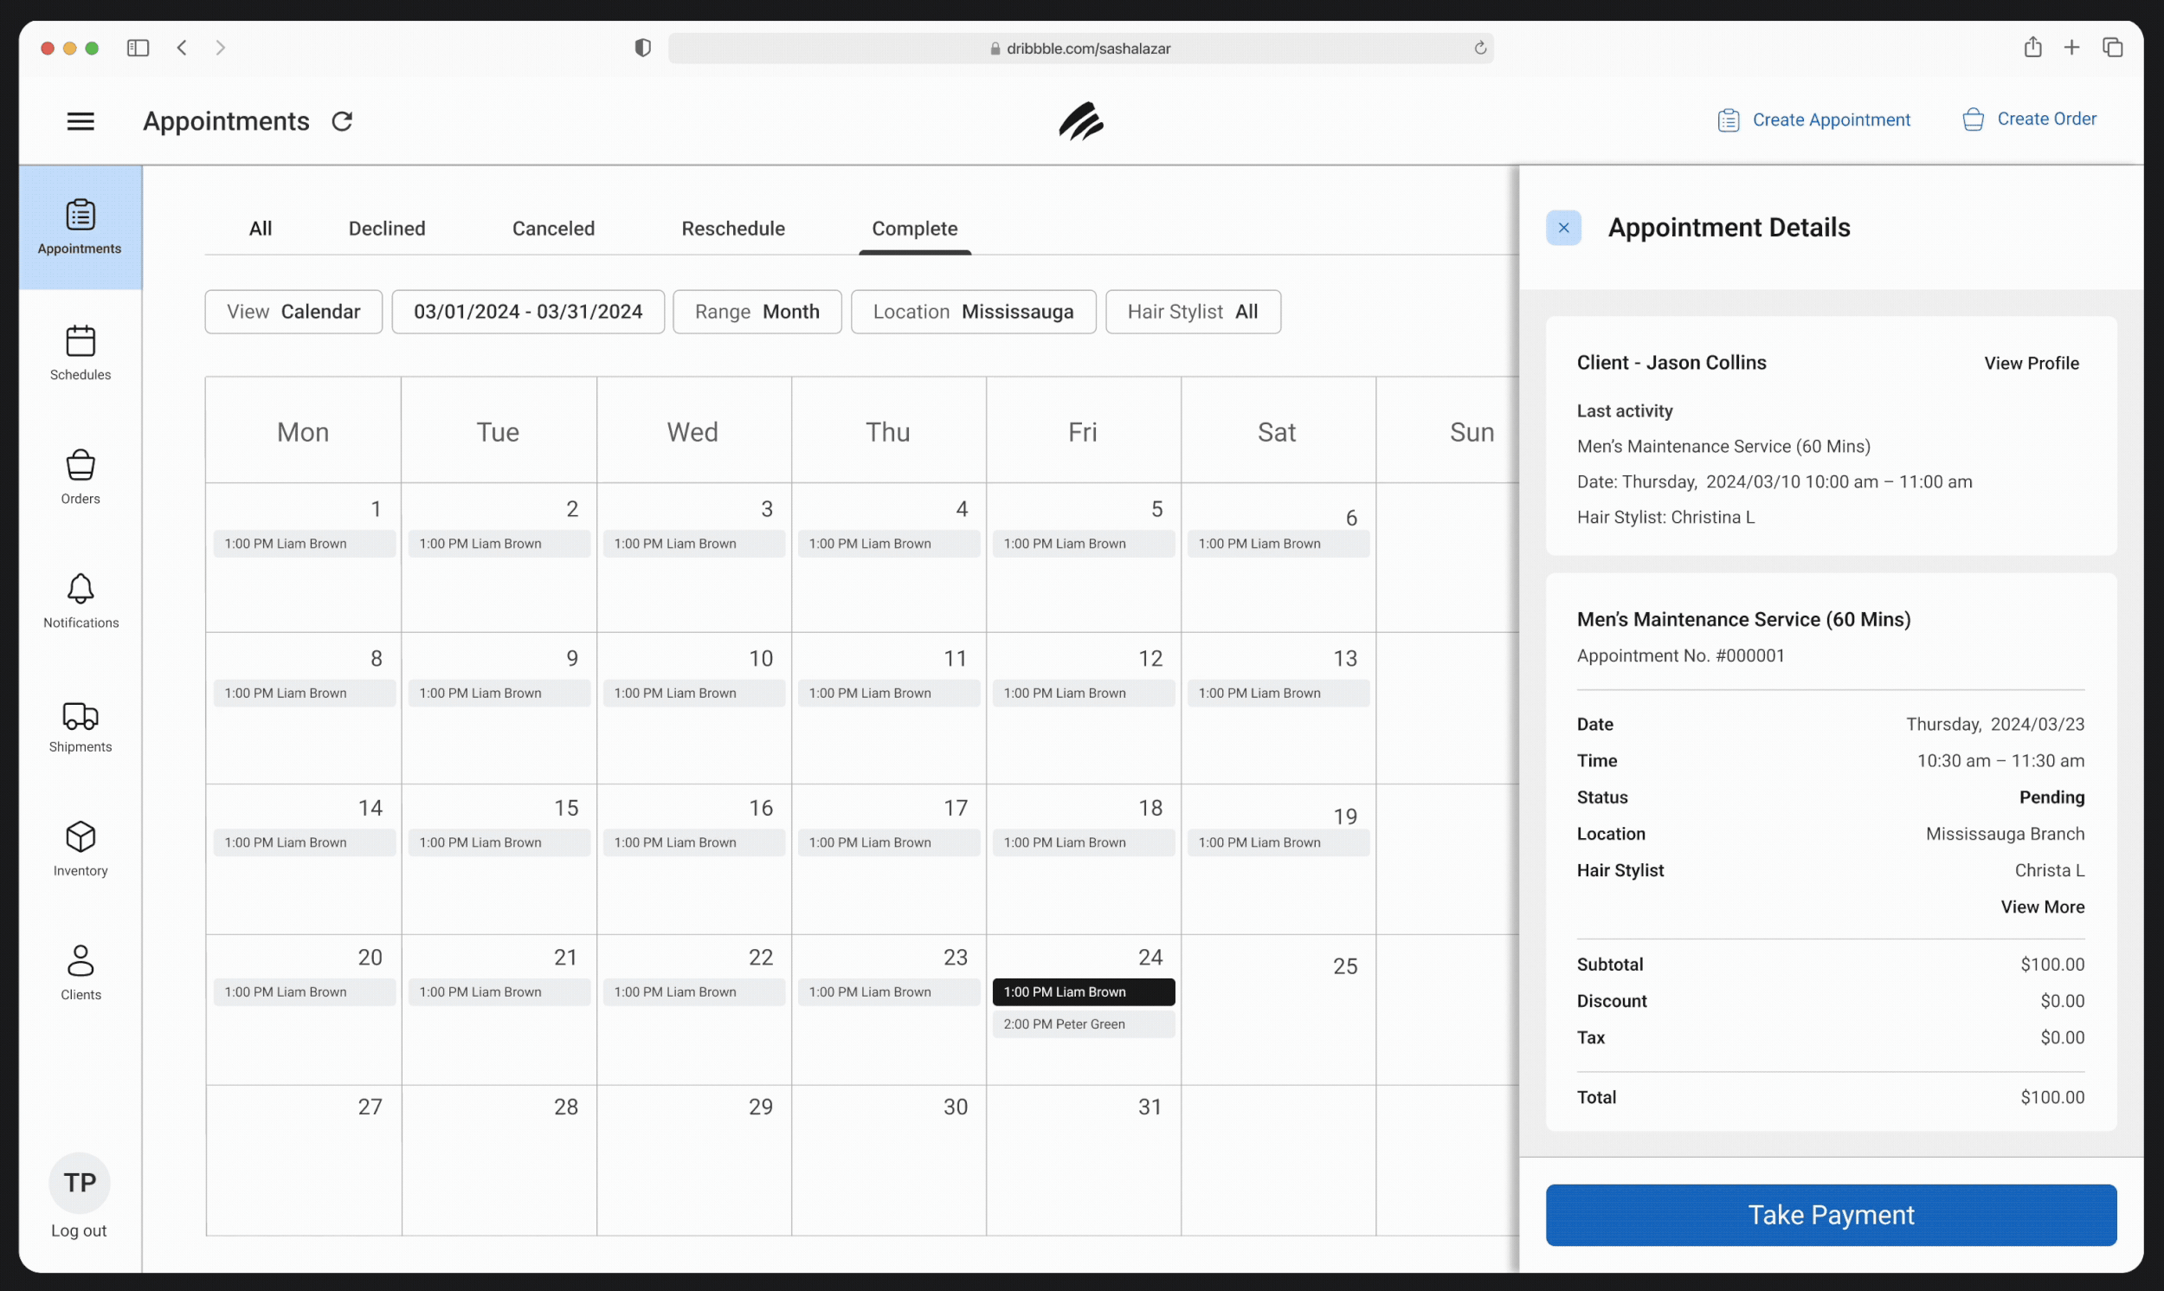Viewport: 2164px width, 1291px height.
Task: Open Clients person icon
Action: (80, 961)
